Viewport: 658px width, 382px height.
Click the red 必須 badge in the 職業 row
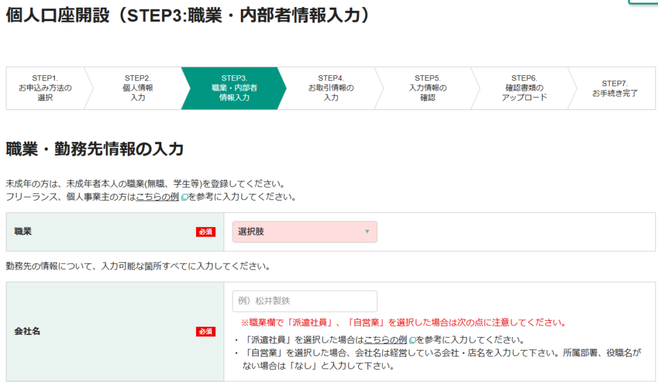pyautogui.click(x=205, y=232)
